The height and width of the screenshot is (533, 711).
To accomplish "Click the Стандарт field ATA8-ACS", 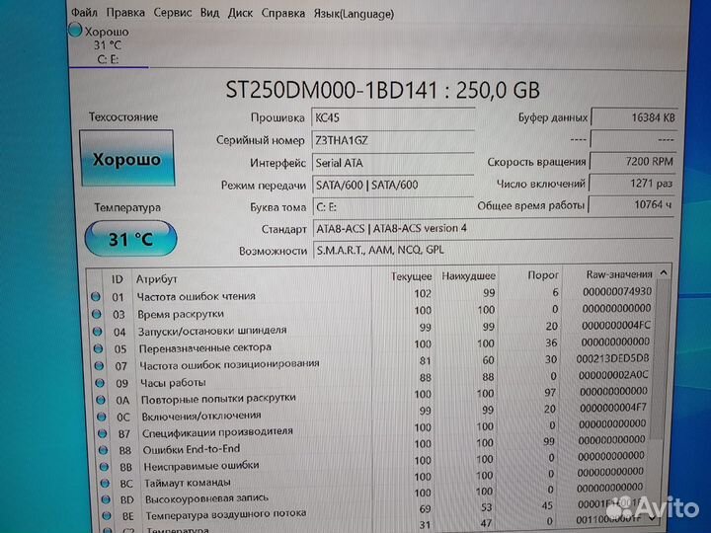I will (x=493, y=228).
